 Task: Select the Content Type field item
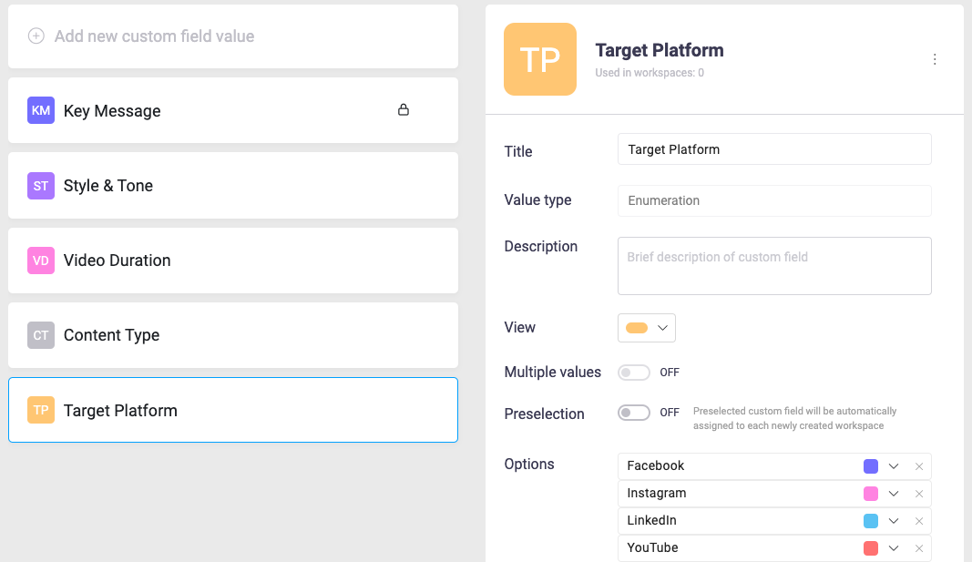point(233,335)
